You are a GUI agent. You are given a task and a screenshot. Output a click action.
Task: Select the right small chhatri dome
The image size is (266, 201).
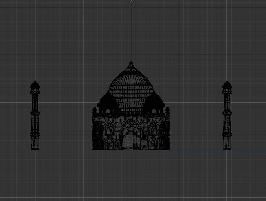[x=154, y=103]
